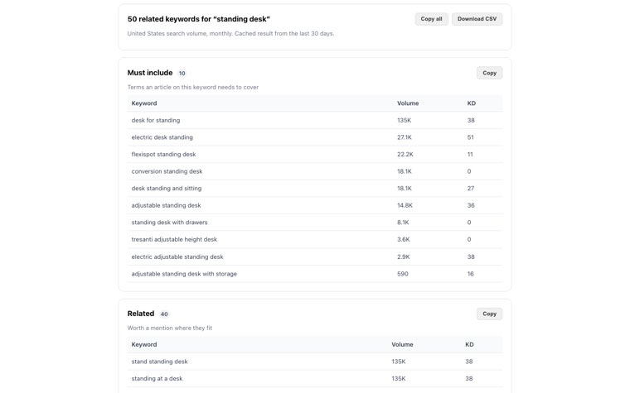Click KD value 27
This screenshot has width=630, height=393.
(471, 189)
